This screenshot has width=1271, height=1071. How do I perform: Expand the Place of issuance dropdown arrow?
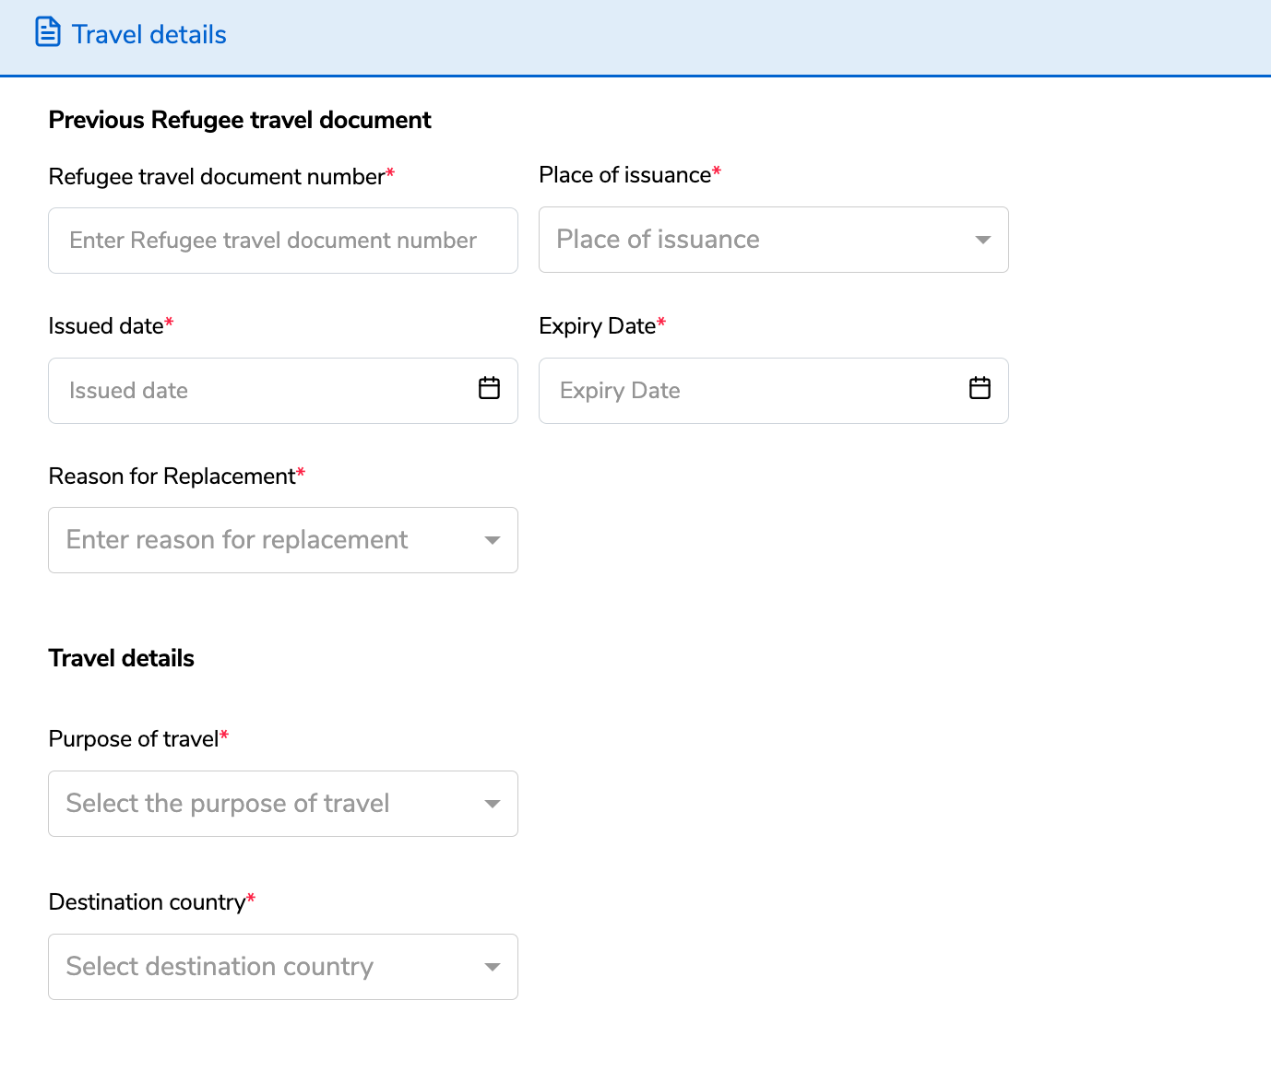(x=983, y=240)
